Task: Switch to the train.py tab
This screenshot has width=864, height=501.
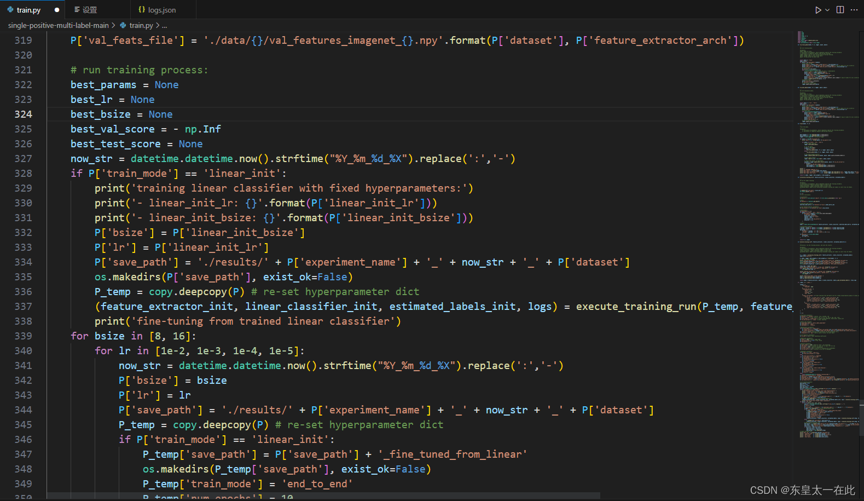Action: click(28, 10)
